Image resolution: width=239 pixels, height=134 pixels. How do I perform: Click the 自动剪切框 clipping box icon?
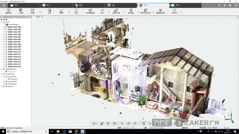point(116,10)
